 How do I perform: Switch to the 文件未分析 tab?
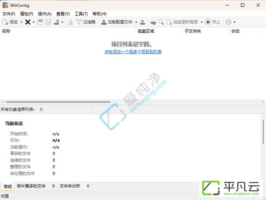(74, 186)
